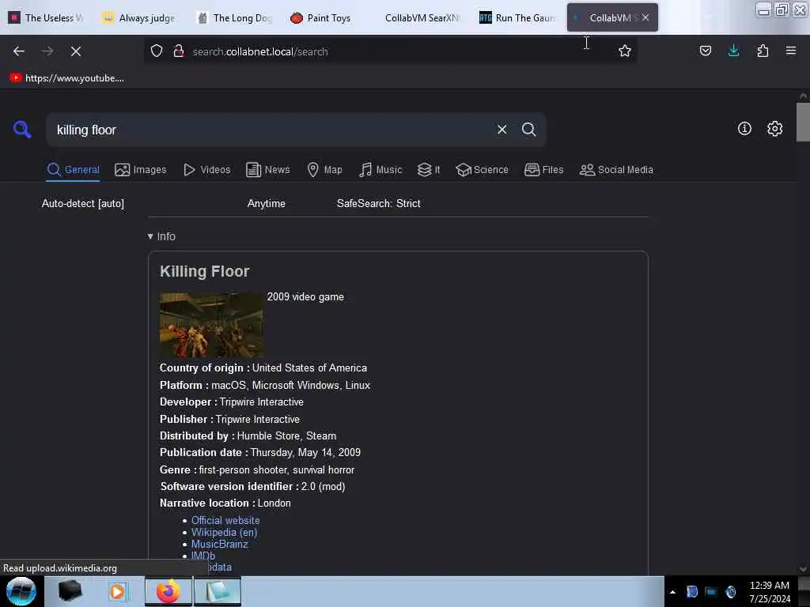This screenshot has width=810, height=607.
Task: Select the IT search category
Action: pos(429,170)
